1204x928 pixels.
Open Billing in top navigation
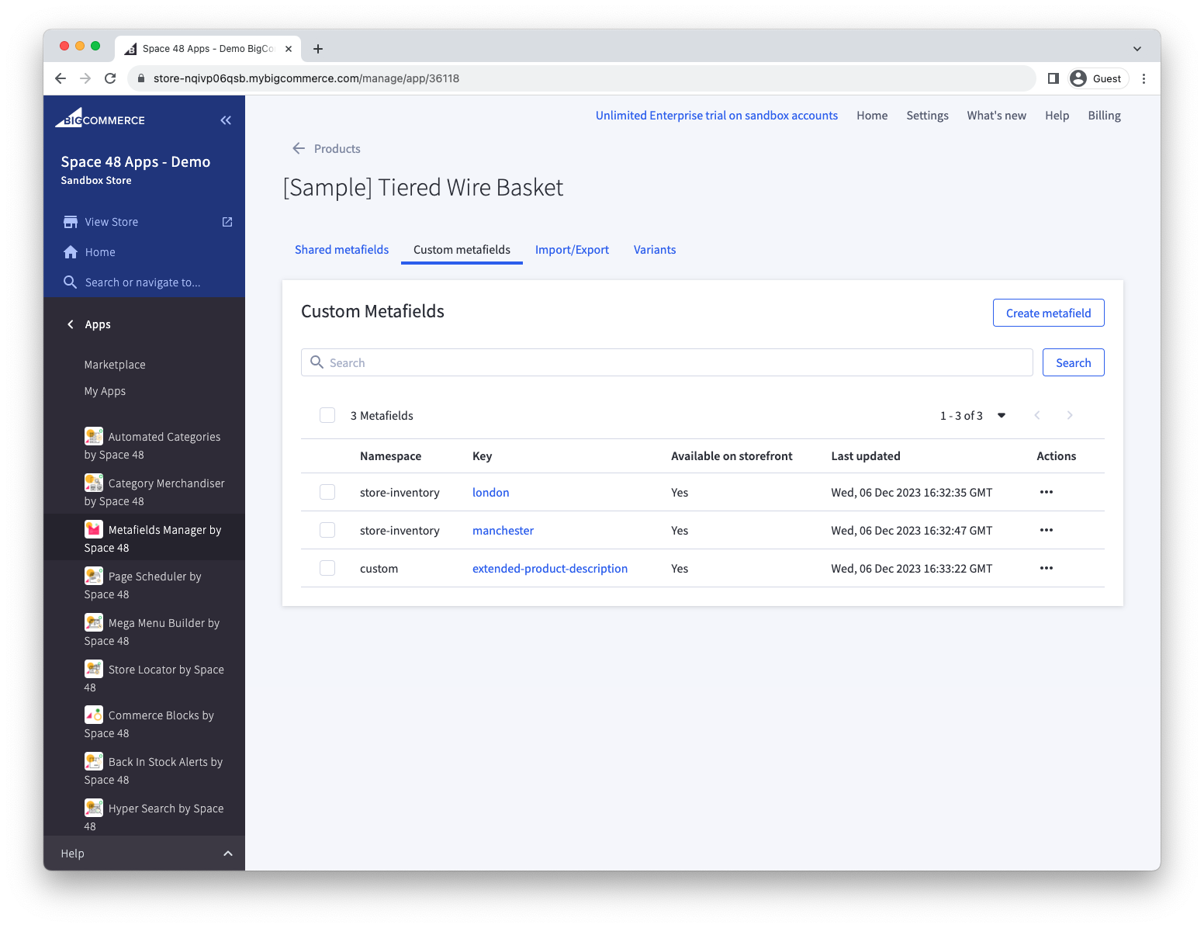click(x=1104, y=116)
